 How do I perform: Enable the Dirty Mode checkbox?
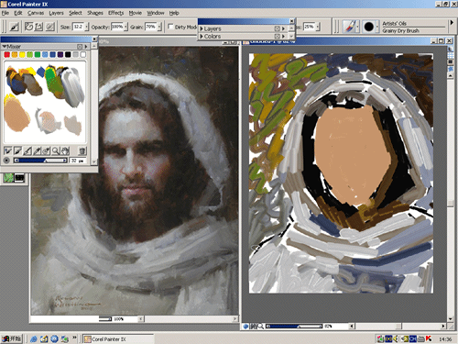click(170, 27)
